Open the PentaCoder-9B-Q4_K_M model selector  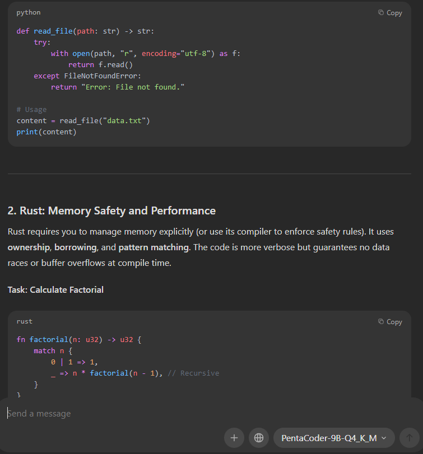click(x=334, y=438)
